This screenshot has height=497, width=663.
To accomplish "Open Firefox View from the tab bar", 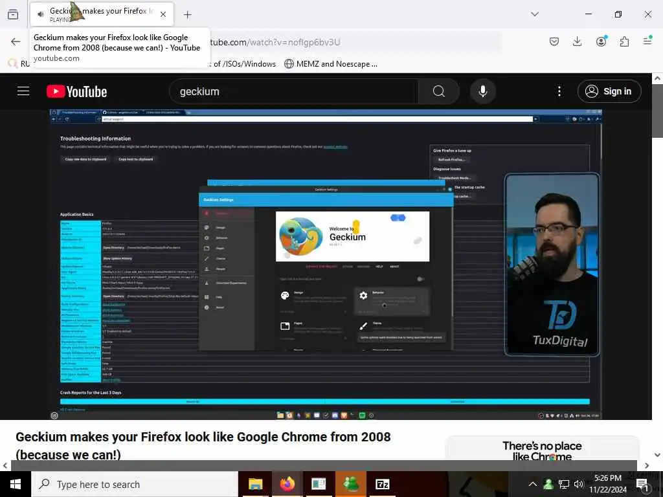I will [x=13, y=14].
